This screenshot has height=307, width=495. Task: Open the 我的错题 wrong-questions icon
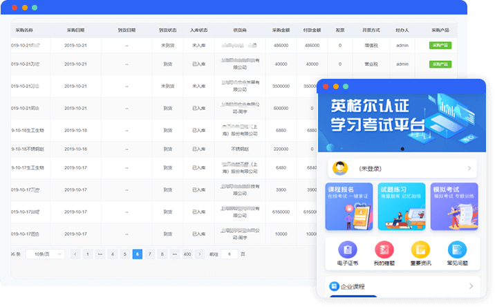coord(384,250)
